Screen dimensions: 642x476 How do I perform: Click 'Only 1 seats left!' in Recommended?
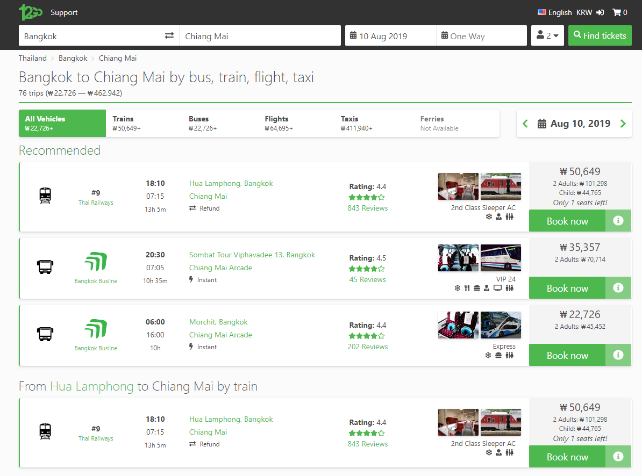(580, 203)
